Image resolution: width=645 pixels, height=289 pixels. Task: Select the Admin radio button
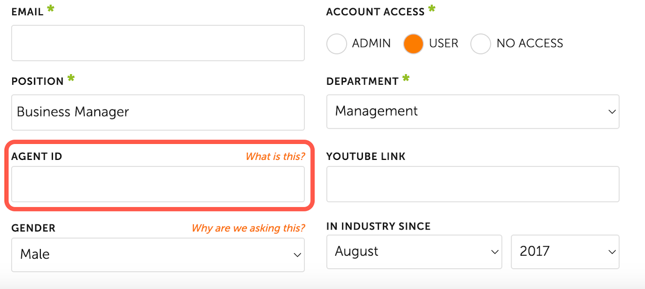point(337,44)
